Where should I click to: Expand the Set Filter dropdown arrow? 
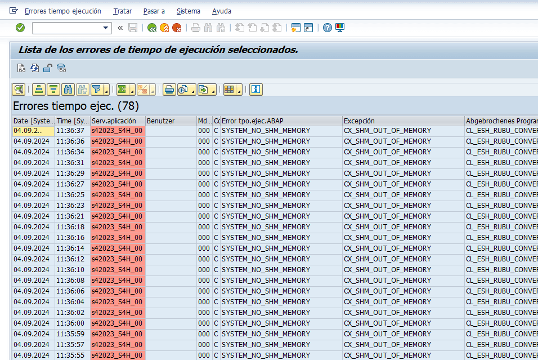click(105, 90)
